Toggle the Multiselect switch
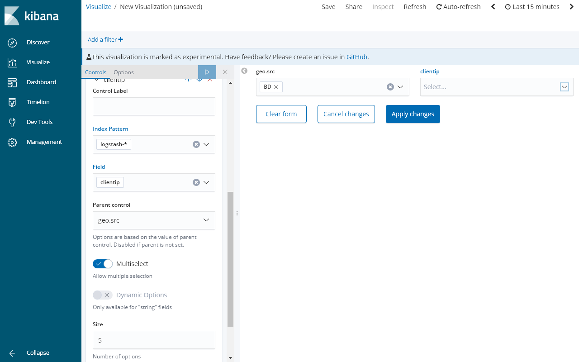The image size is (579, 362). coord(103,264)
